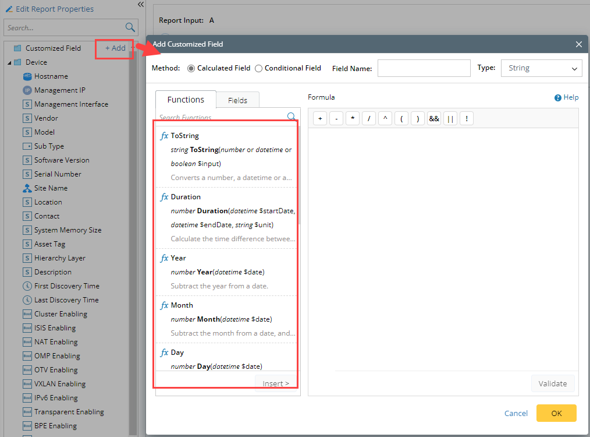Insert the logical AND operator
Screen dimensions: 590x437
(x=434, y=119)
